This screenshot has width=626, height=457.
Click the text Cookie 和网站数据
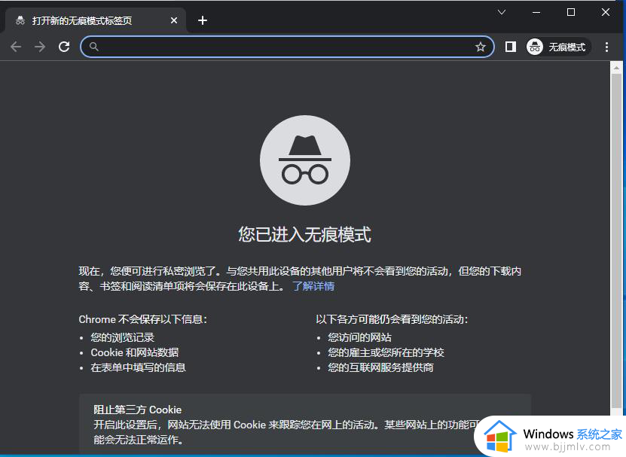[135, 352]
